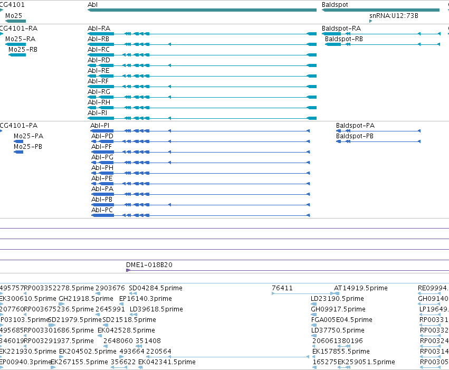Select the GH09917.5prime EST label
Screen dimensions: 449x370
338,309
